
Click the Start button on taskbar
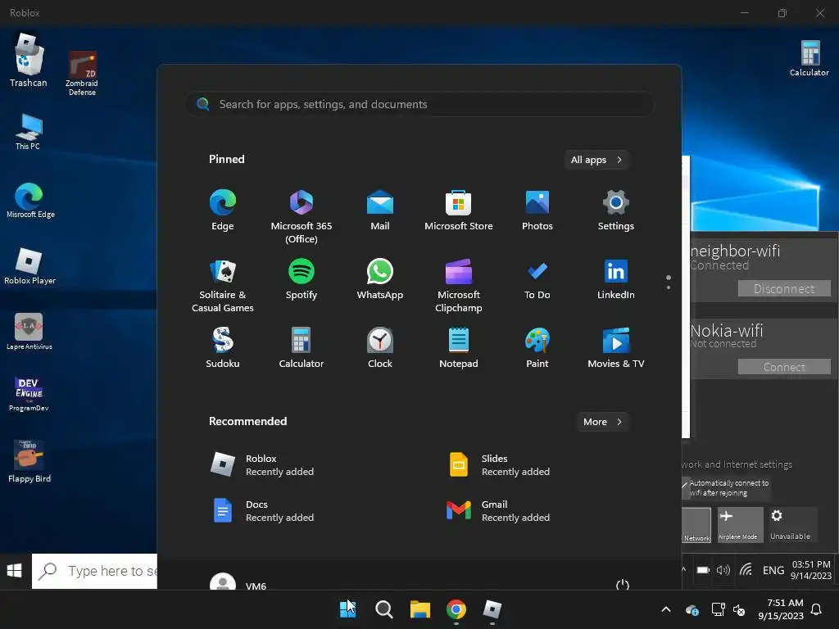tap(347, 609)
